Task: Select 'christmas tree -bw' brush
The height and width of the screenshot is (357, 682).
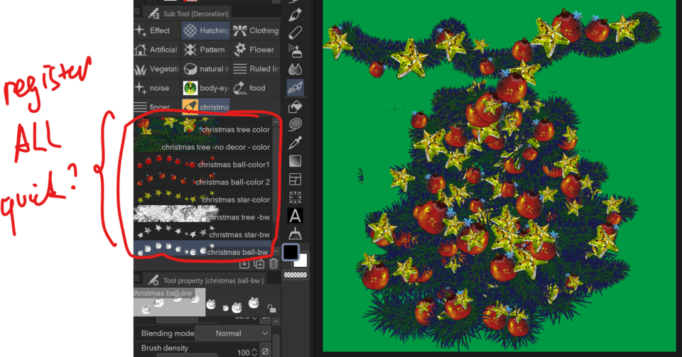Action: pyautogui.click(x=202, y=214)
